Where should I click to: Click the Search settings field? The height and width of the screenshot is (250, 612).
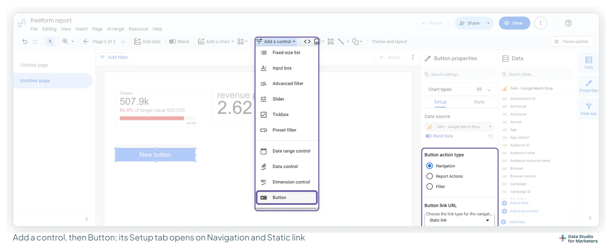click(x=459, y=74)
